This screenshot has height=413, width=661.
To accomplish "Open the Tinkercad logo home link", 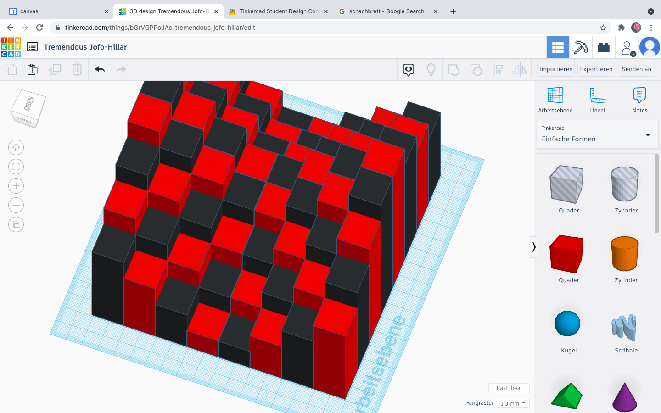I will pos(11,47).
